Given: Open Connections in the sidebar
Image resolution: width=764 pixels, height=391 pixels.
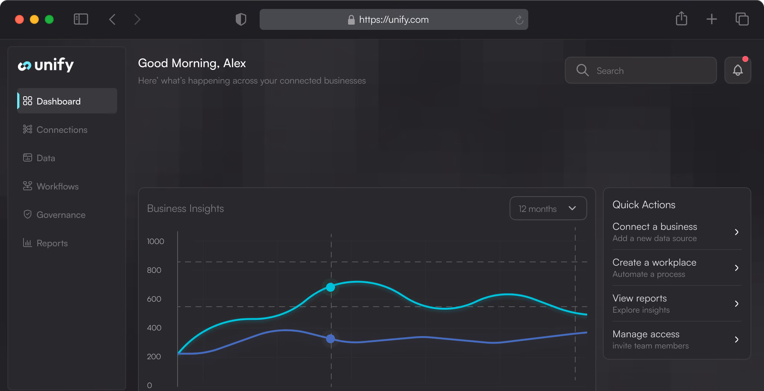Looking at the screenshot, I should [67, 129].
